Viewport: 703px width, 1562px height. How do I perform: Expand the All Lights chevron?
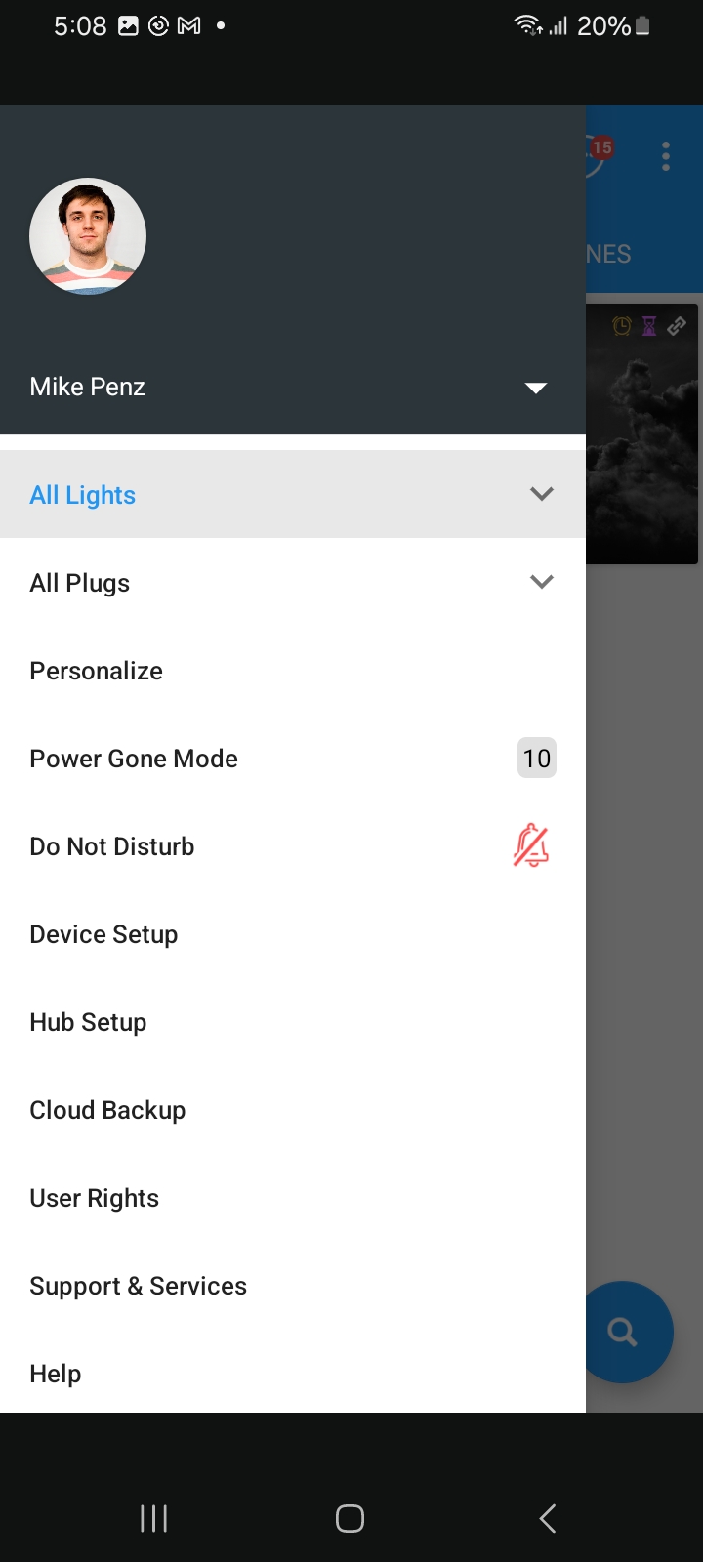coord(542,494)
